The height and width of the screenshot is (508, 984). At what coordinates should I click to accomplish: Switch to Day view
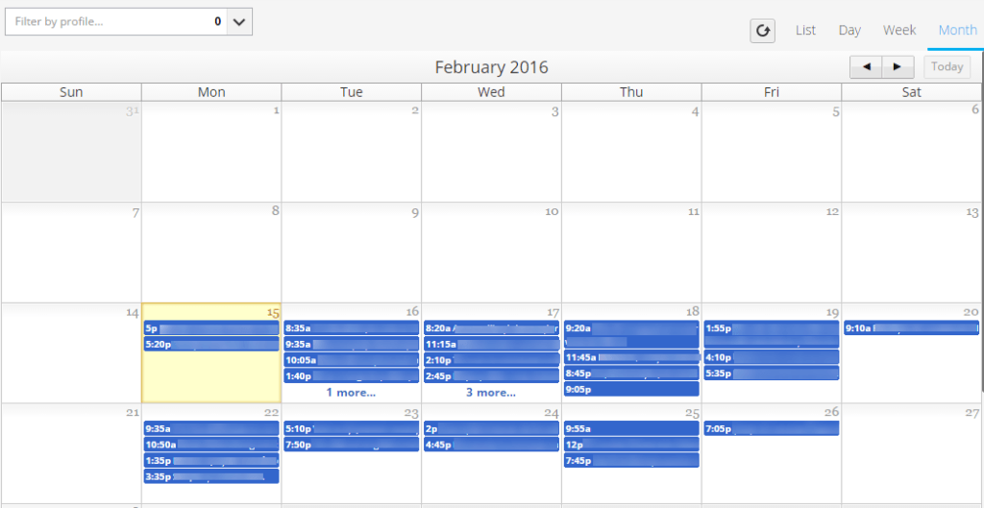pos(849,31)
